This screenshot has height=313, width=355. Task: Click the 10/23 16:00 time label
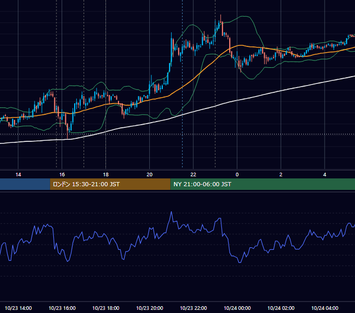tap(62, 308)
